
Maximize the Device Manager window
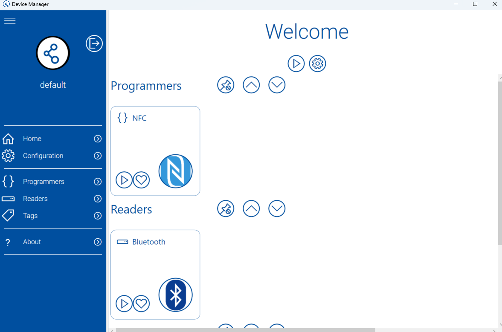click(475, 4)
